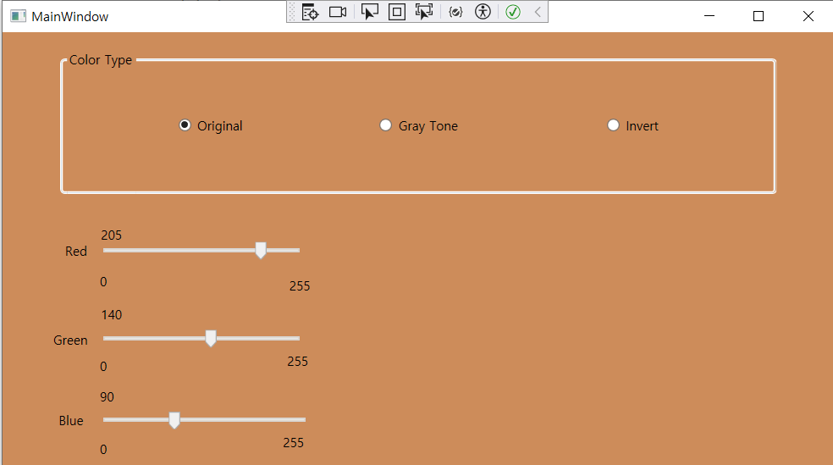This screenshot has height=465, width=833.
Task: Open Live Visual Tree from debug toolbar
Action: coord(310,12)
